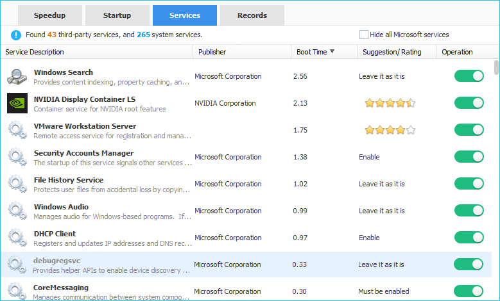This screenshot has height=301, width=500.
Task: Select the debugregsvc service title
Action: pyautogui.click(x=56, y=261)
